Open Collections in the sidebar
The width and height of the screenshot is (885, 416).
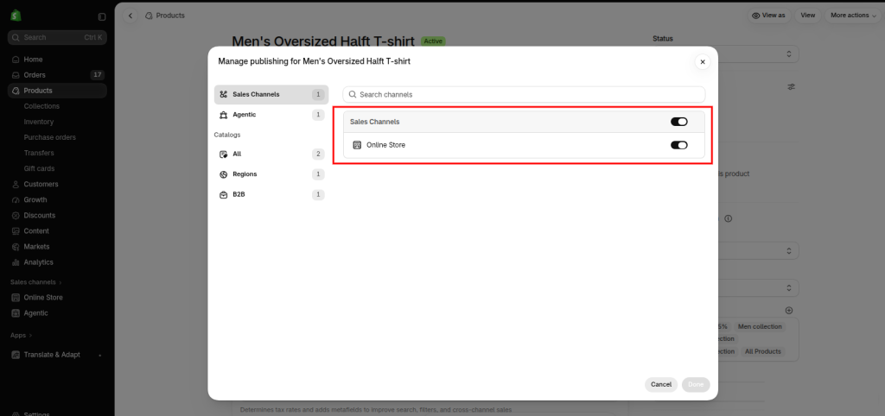41,106
